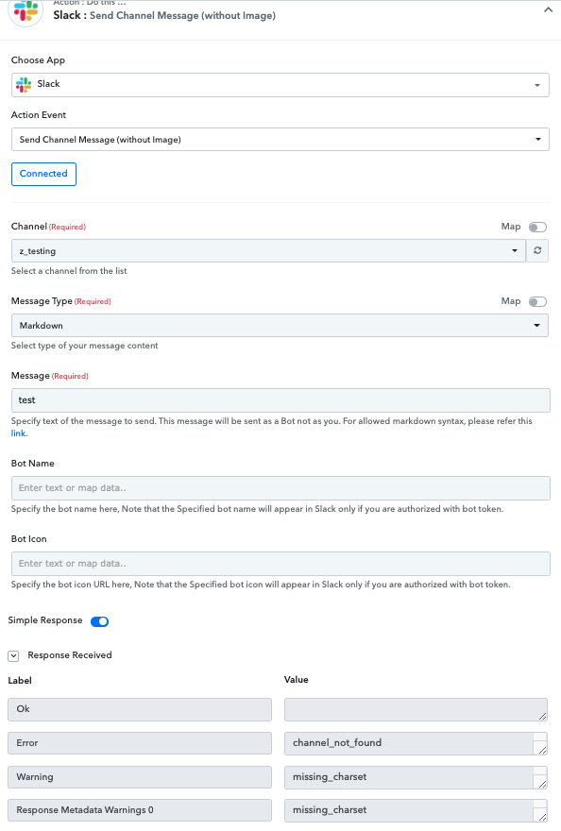Collapse the action step with top chevron

coord(548,9)
